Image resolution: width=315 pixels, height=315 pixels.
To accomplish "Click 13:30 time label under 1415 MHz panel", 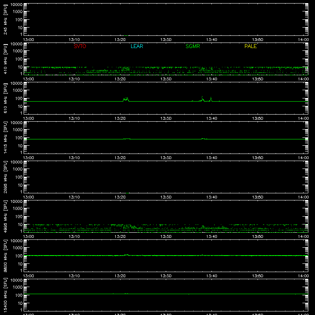I will click(x=166, y=158).
